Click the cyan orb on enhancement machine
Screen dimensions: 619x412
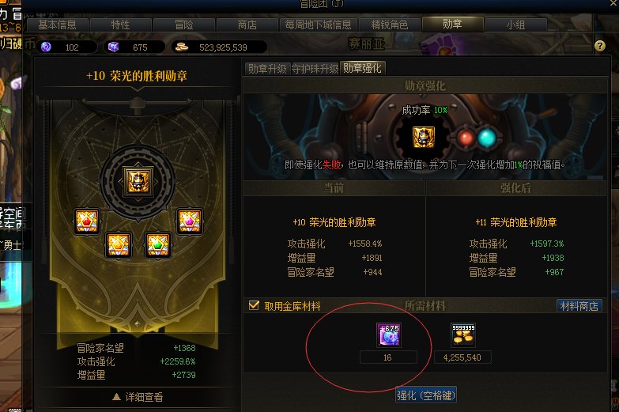(486, 138)
